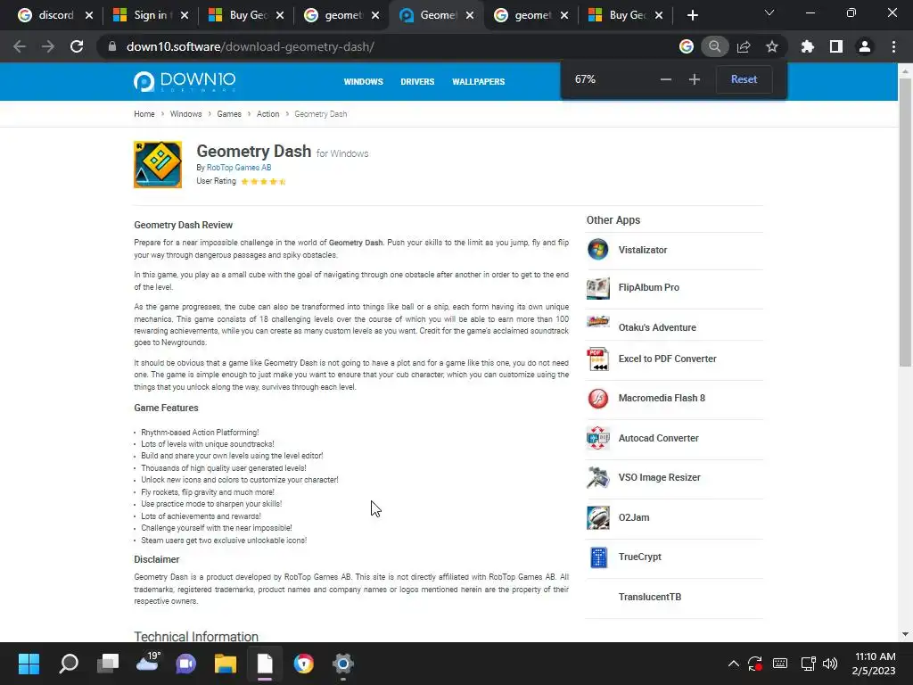Open the Windows menu in site header
This screenshot has height=685, width=913.
(364, 81)
